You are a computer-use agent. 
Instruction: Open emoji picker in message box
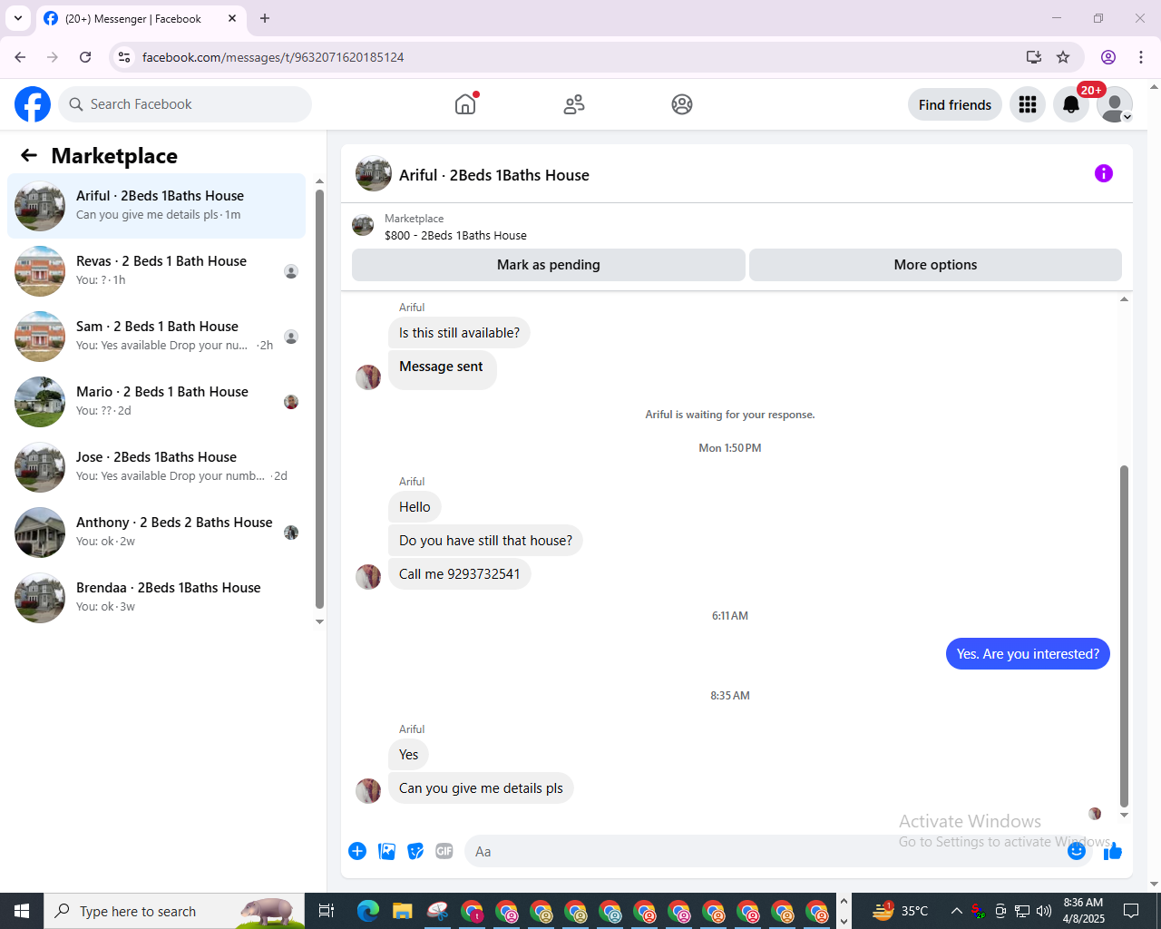1077,851
